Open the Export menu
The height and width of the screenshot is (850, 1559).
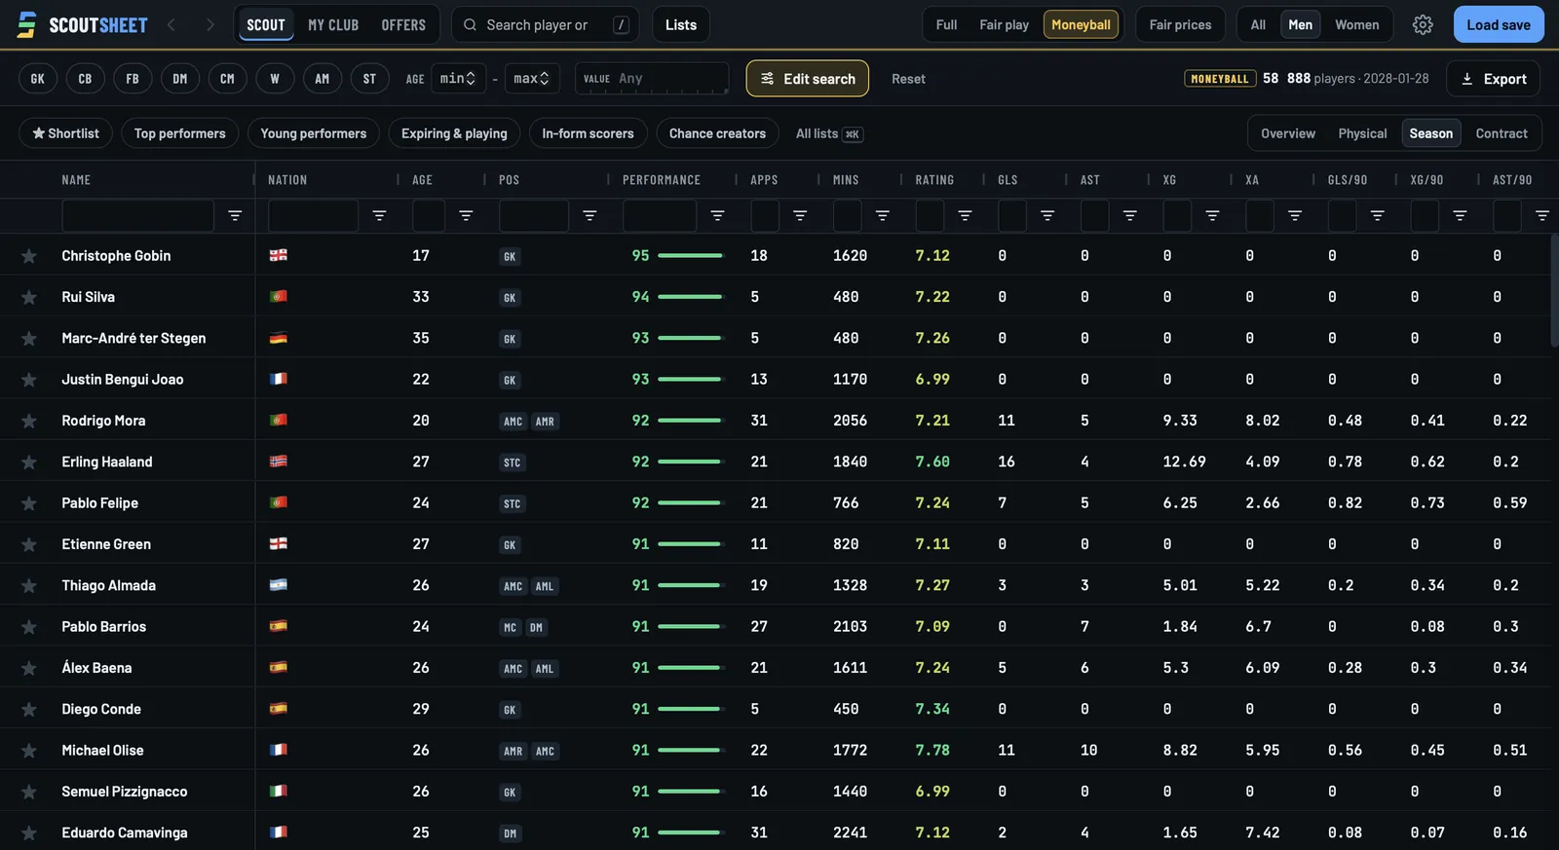click(x=1493, y=79)
